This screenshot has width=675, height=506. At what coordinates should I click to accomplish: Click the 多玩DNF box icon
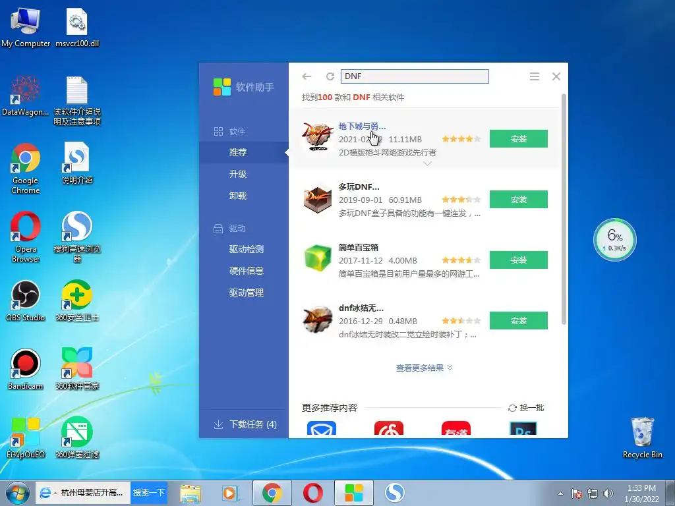317,199
